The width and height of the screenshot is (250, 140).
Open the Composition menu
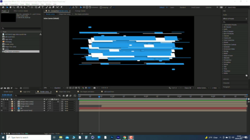tap(14, 4)
